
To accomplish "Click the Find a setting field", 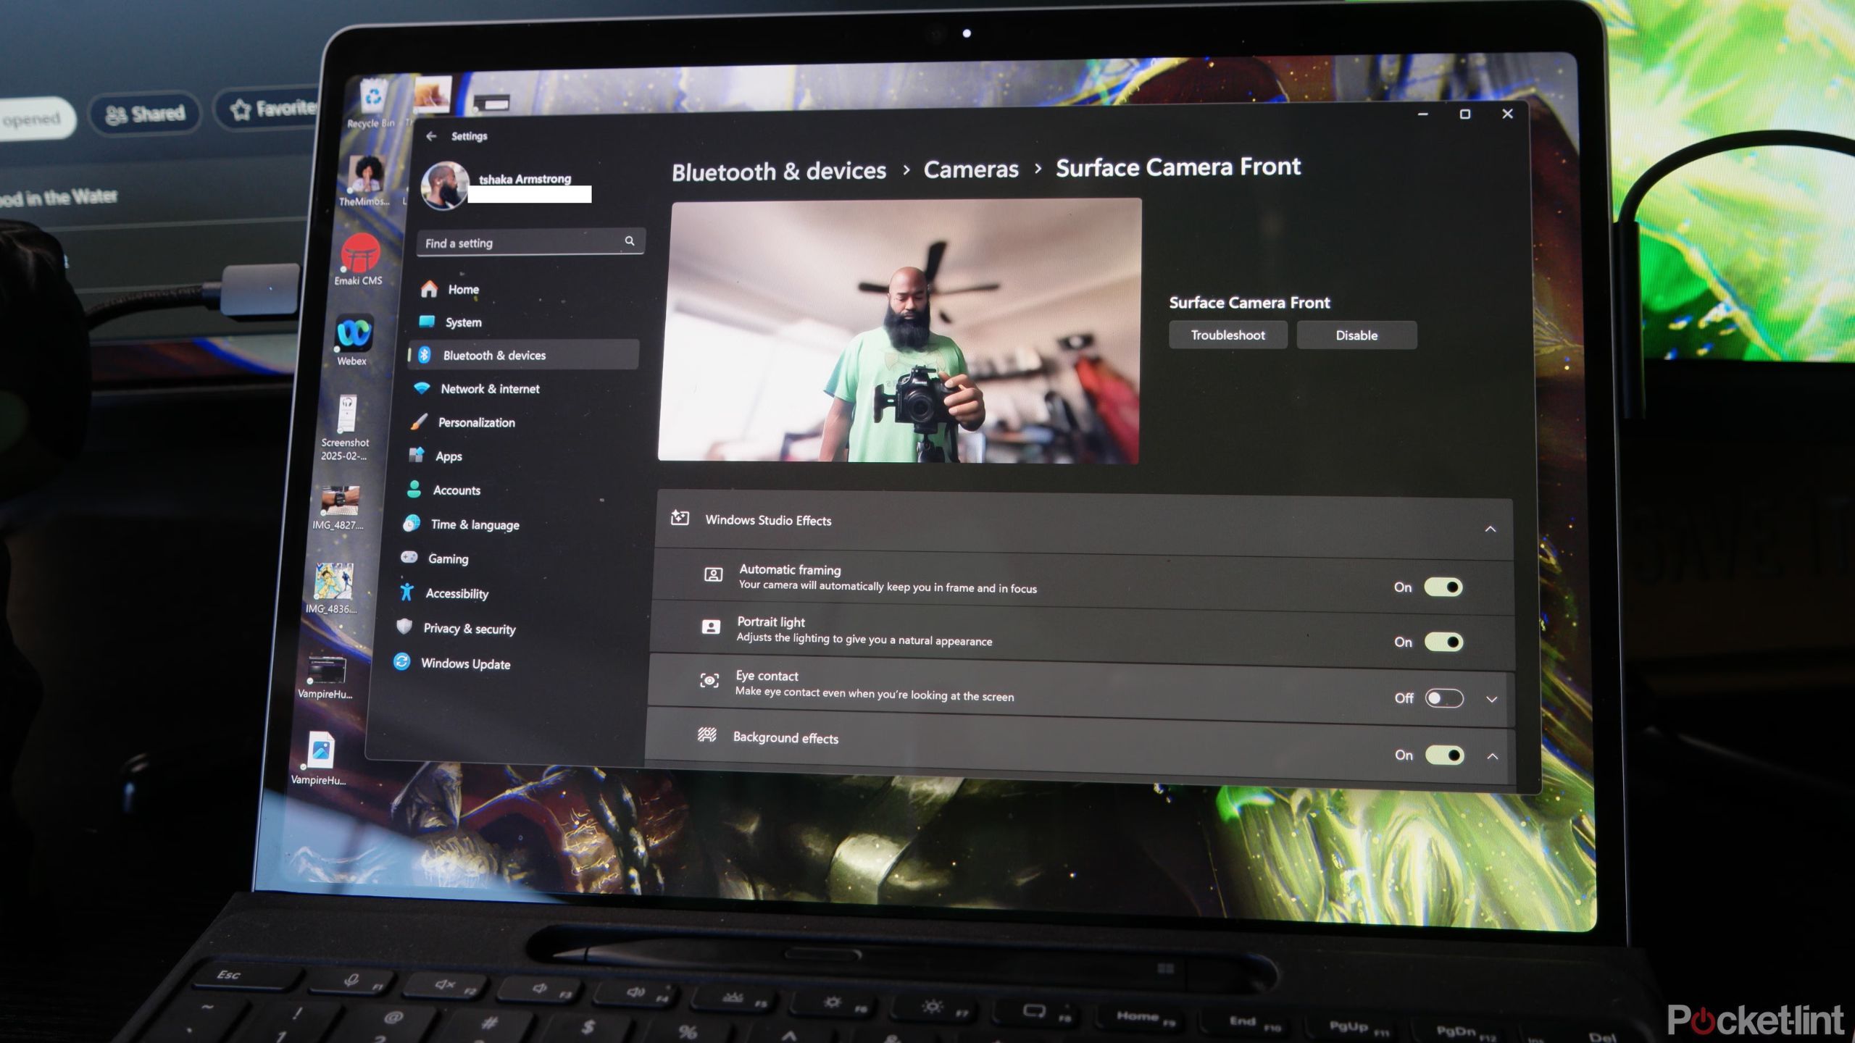I will [518, 243].
